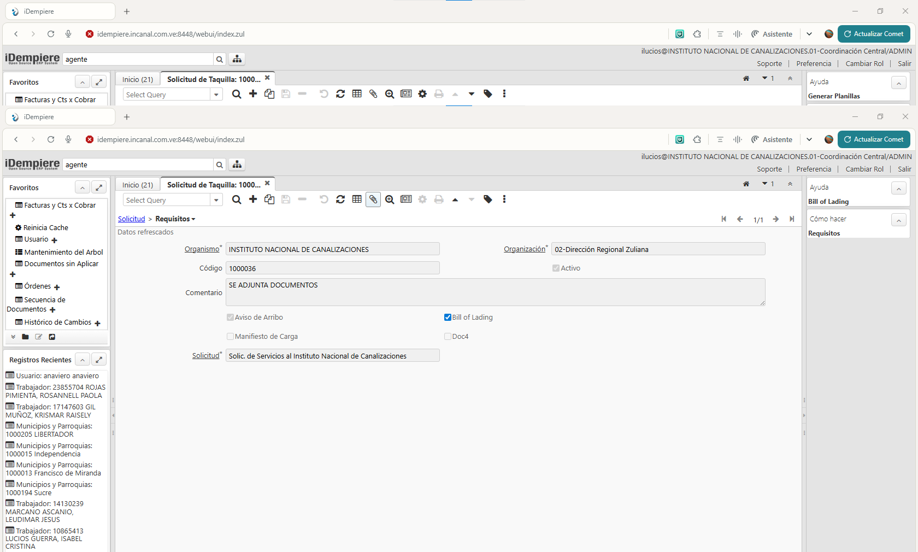
Task: Open the Requisitos breadcrumb dropdown
Action: pyautogui.click(x=175, y=219)
